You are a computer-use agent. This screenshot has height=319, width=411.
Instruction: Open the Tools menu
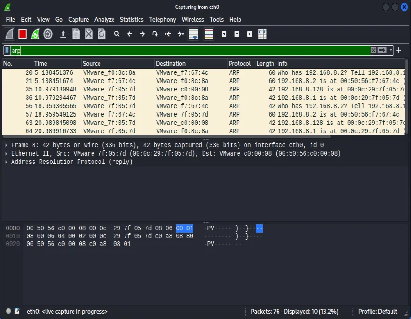[217, 20]
